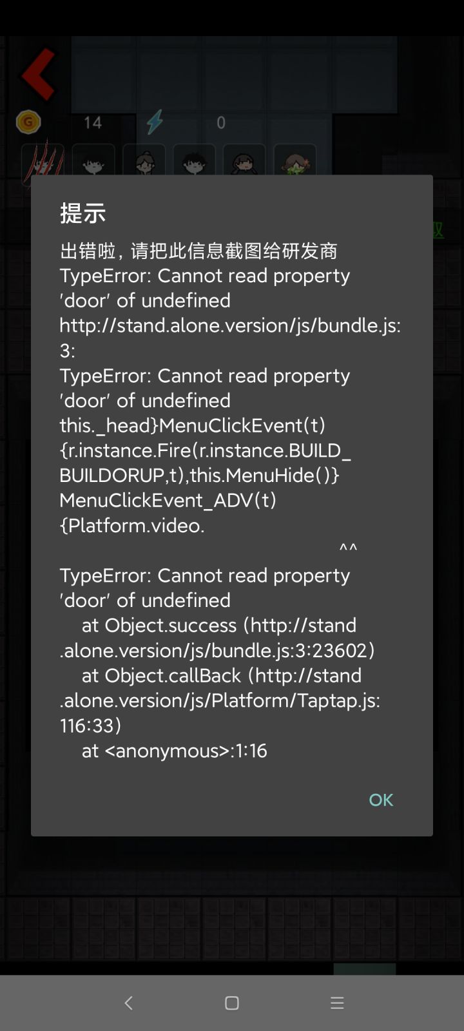The image size is (464, 1031).
Task: Tap the red back arrow
Action: tap(38, 74)
